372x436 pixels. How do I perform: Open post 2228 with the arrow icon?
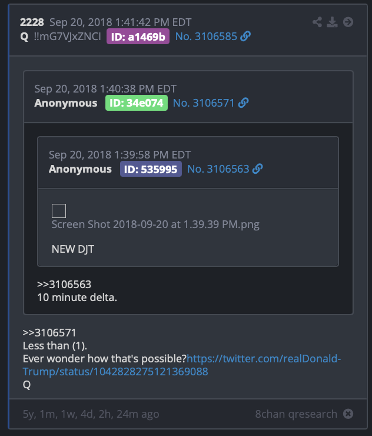coord(348,22)
